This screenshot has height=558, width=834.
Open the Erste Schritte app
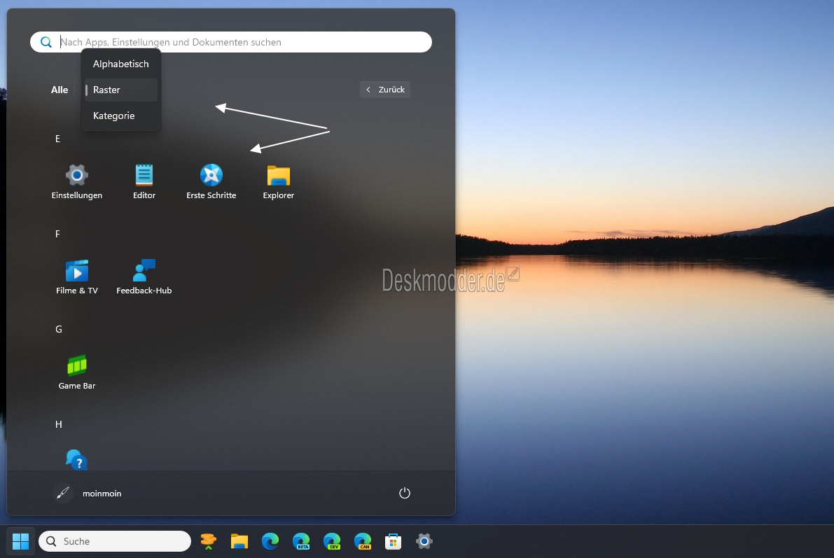[x=211, y=181]
